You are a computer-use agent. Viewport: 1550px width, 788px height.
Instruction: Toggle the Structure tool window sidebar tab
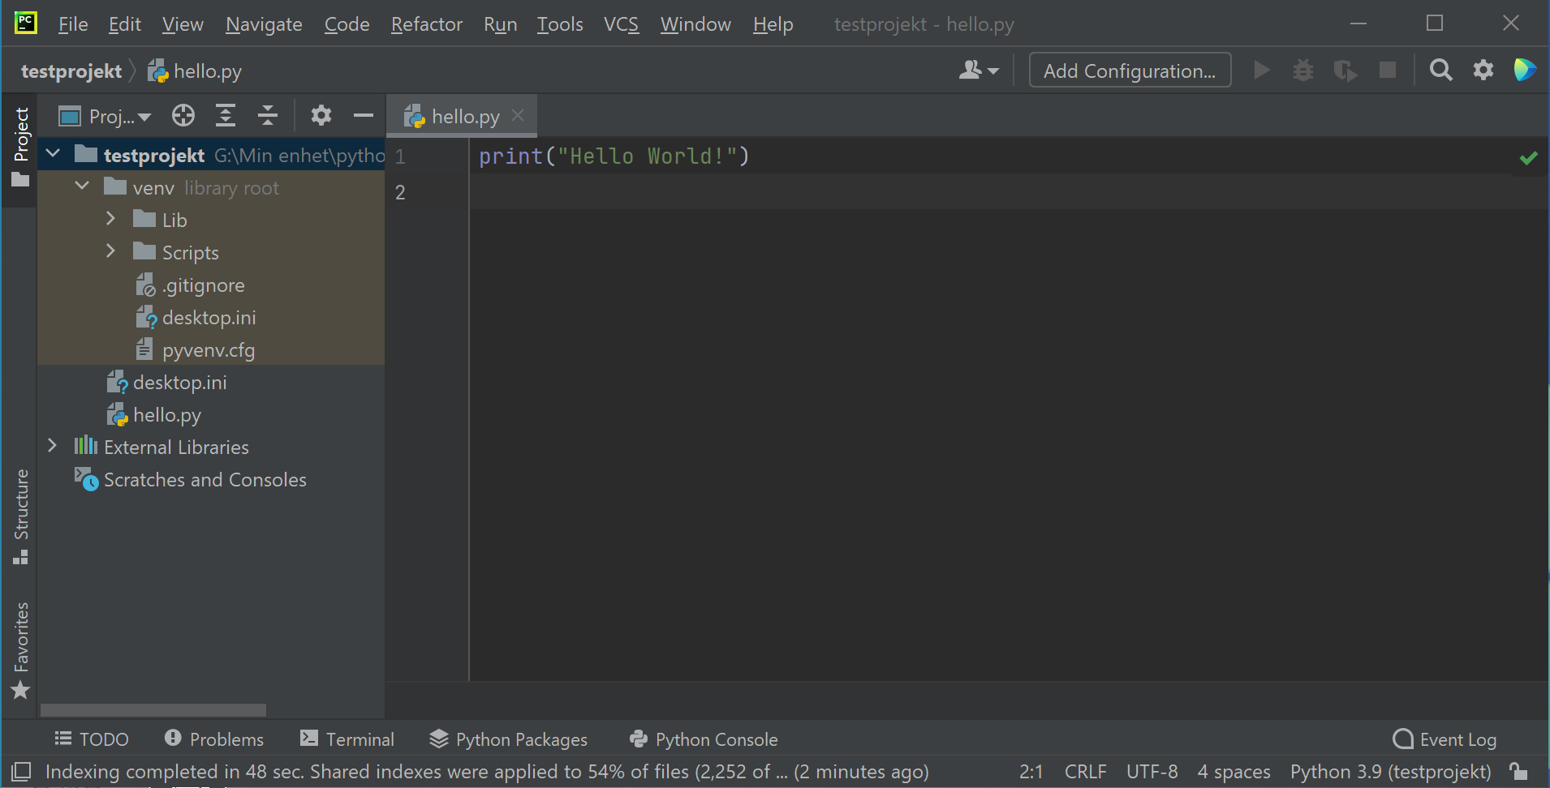click(20, 516)
